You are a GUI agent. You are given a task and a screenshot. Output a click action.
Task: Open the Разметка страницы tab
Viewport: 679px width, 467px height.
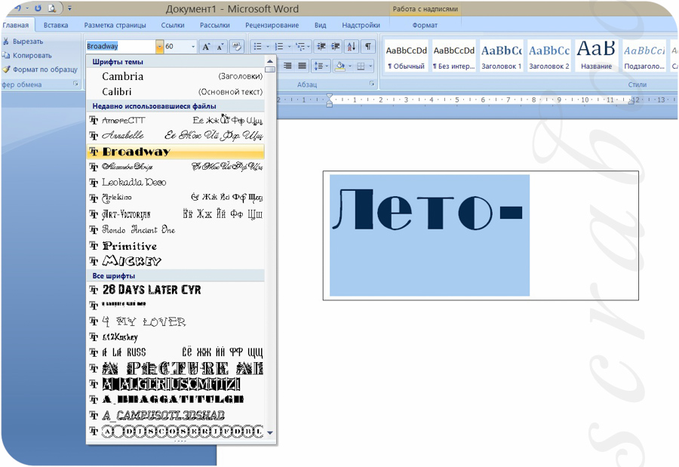[115, 25]
